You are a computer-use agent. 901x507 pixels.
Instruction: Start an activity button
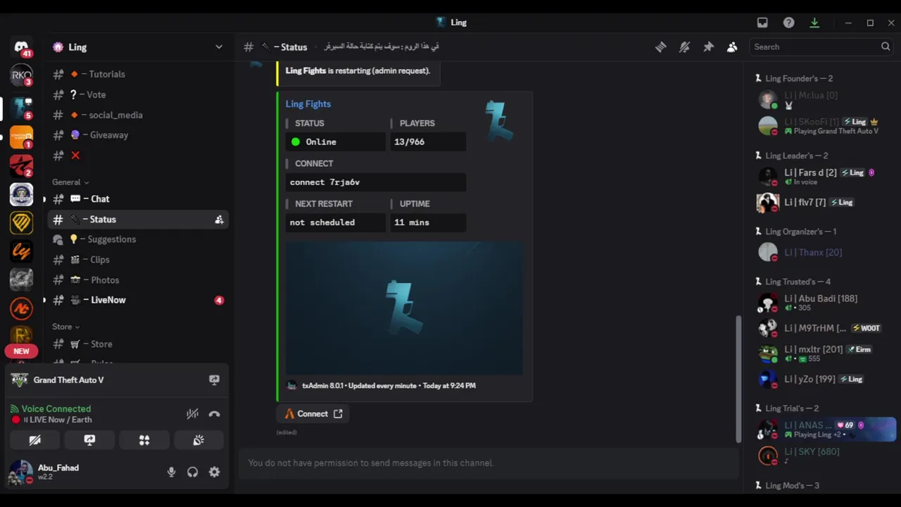(144, 440)
